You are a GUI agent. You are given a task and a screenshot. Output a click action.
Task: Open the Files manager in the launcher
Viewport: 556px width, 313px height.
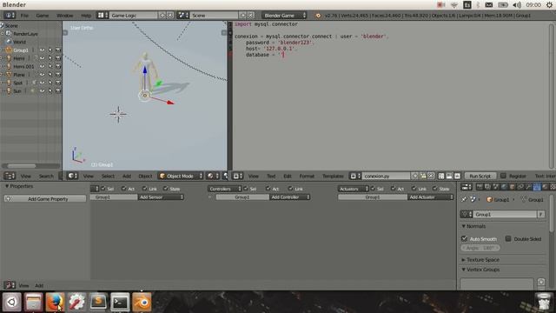[34, 302]
